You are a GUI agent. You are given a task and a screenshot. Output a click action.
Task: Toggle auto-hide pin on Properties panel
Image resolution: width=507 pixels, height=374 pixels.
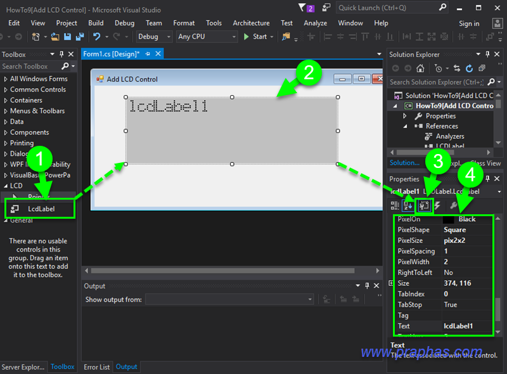pyautogui.click(x=487, y=179)
